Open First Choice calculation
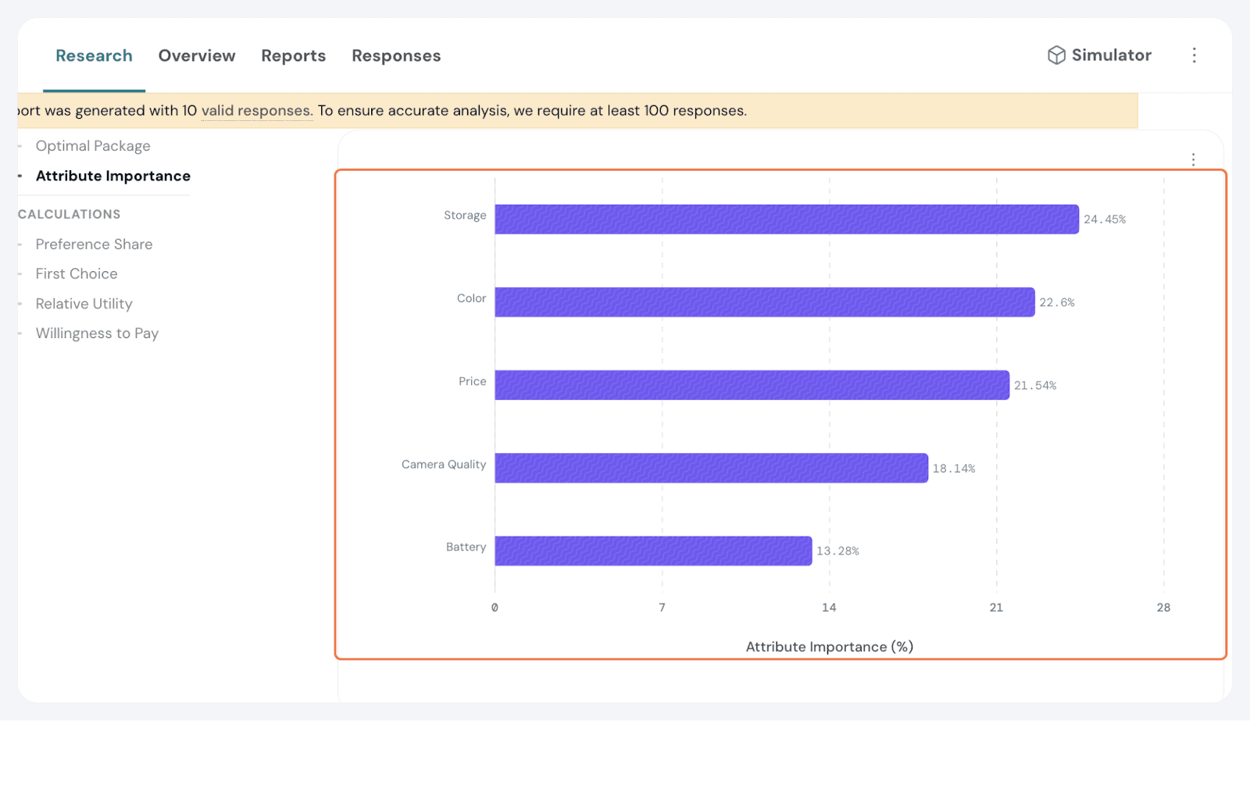Image resolution: width=1250 pixels, height=788 pixels. tap(77, 274)
